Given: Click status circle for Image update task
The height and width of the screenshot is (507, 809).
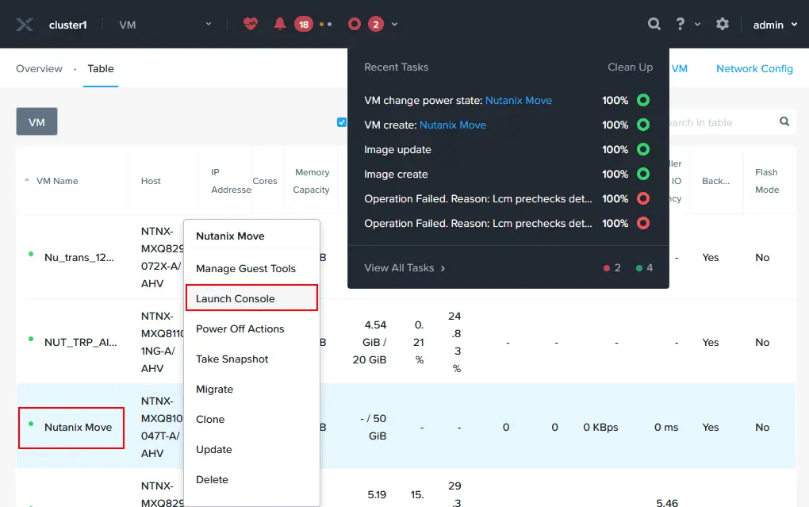Looking at the screenshot, I should click(x=643, y=150).
